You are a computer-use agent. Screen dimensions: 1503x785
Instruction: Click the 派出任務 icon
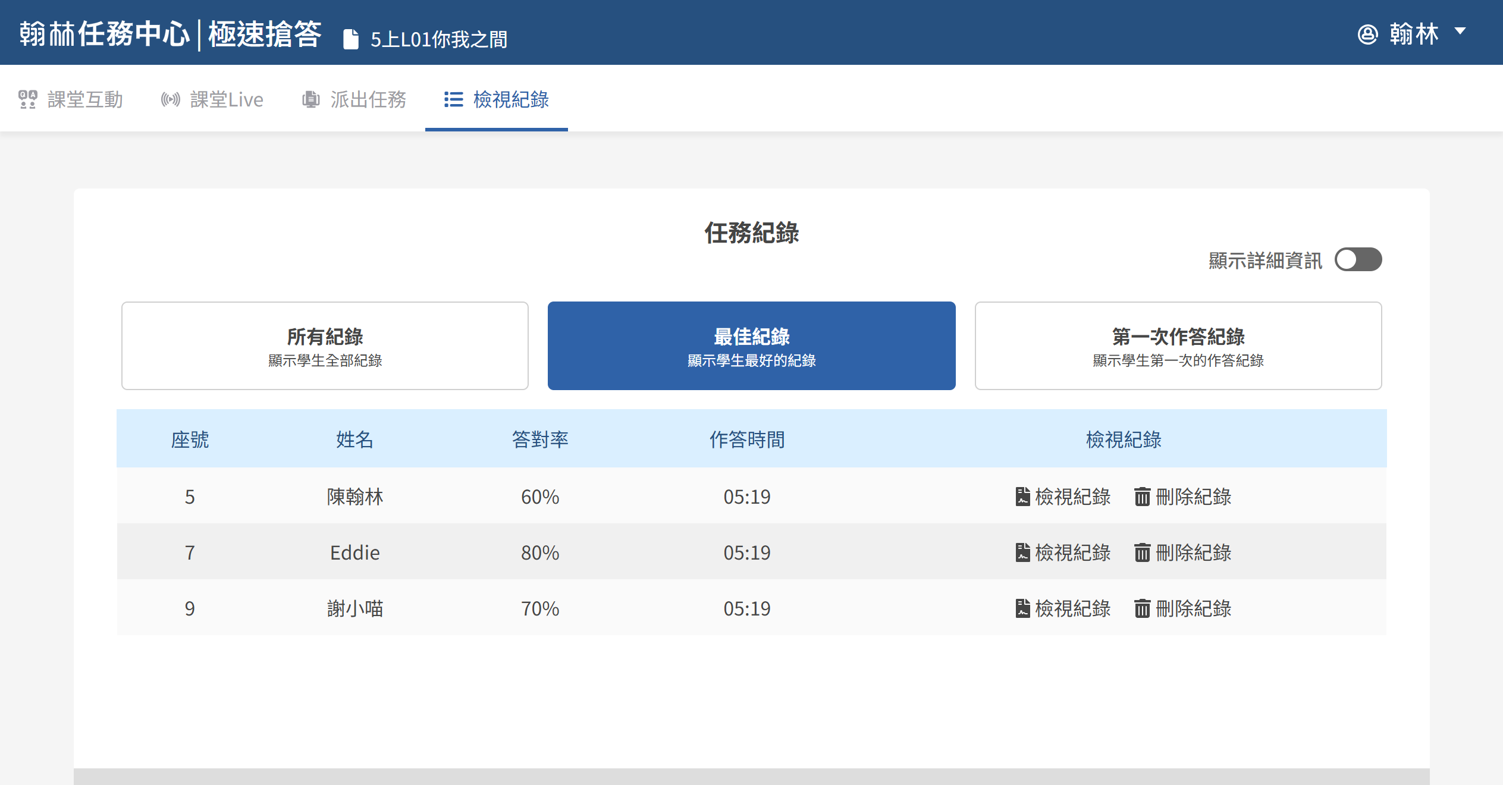310,99
